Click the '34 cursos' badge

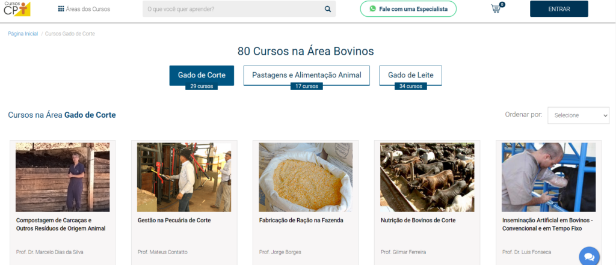point(410,87)
